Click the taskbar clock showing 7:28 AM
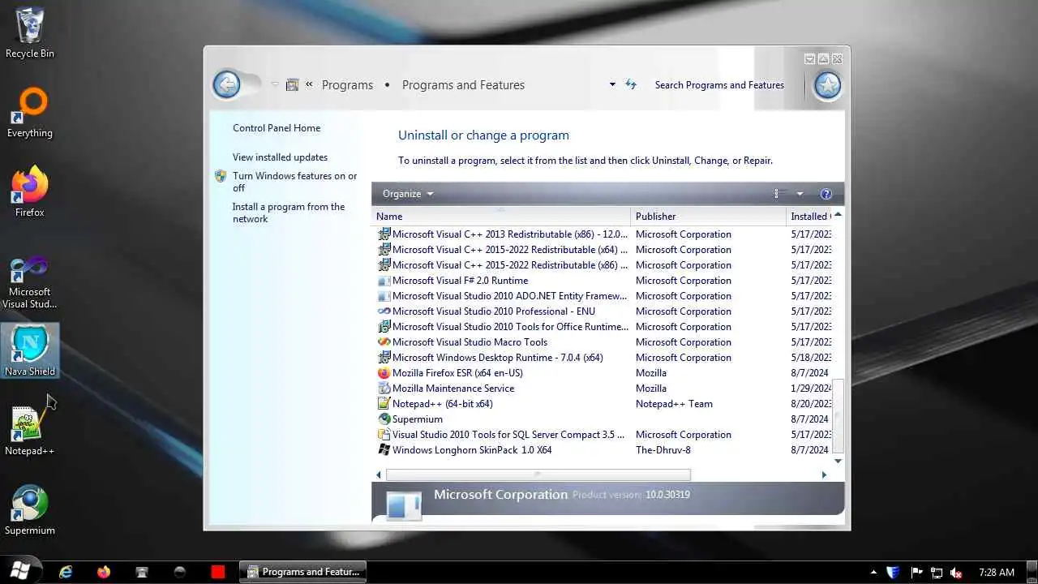Image resolution: width=1038 pixels, height=584 pixels. [997, 572]
